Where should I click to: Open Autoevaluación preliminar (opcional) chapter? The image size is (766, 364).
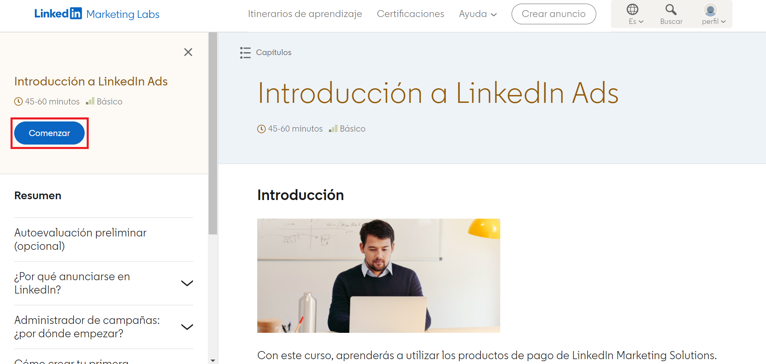(x=80, y=239)
